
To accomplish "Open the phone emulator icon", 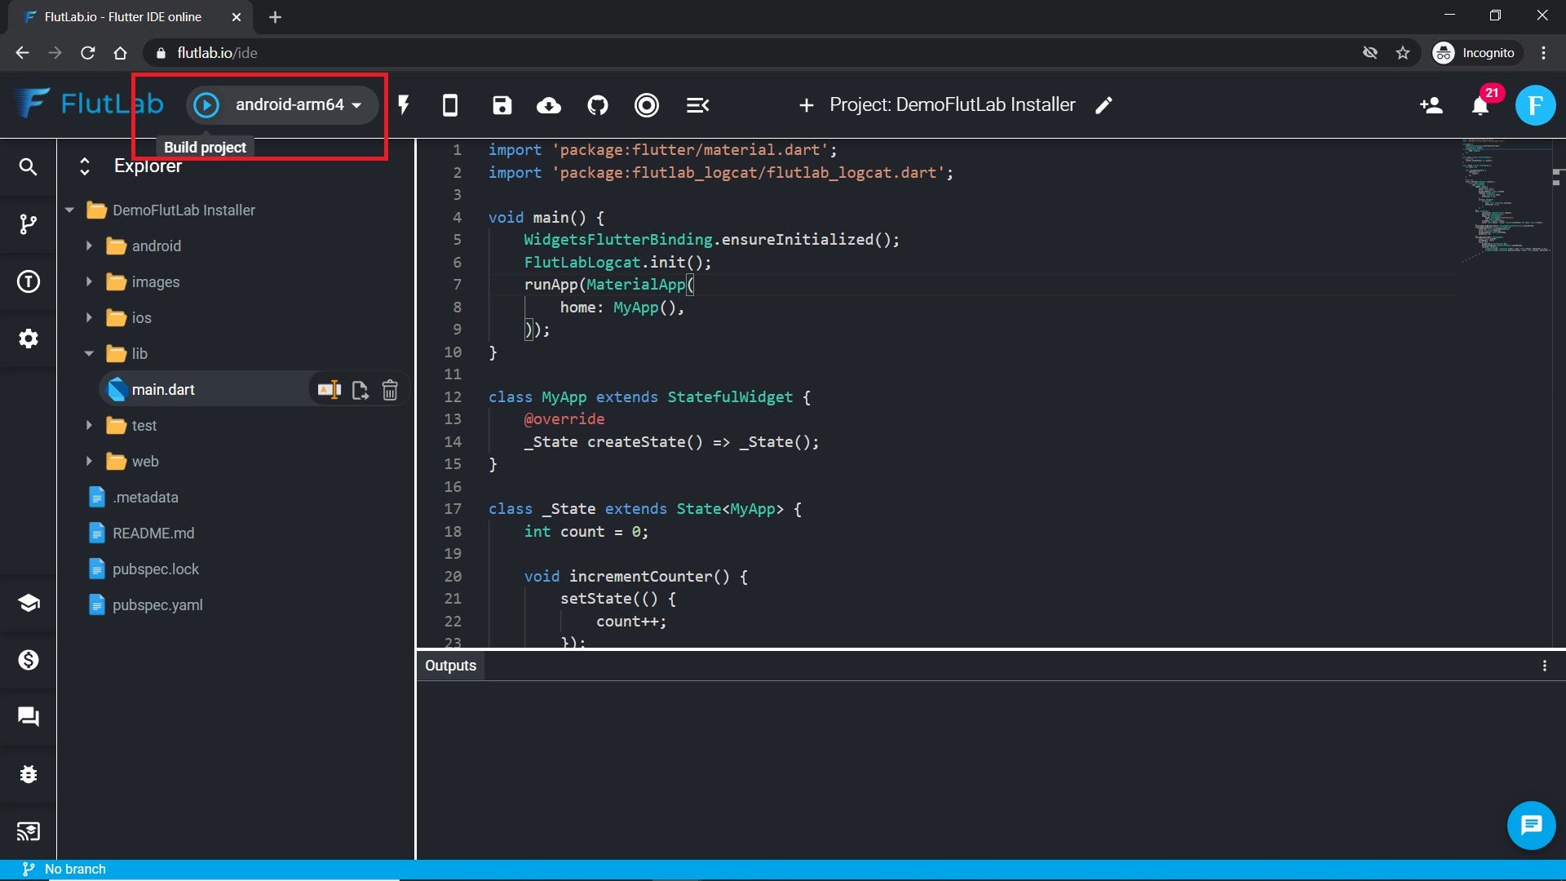I will [x=449, y=105].
